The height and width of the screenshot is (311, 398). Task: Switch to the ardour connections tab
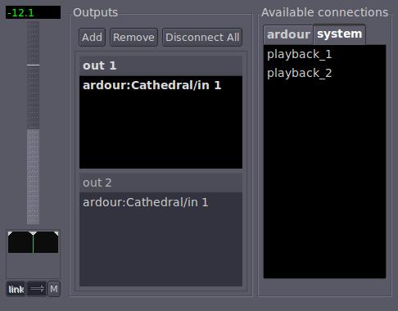click(x=288, y=34)
